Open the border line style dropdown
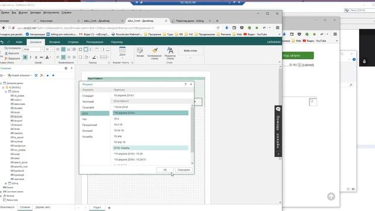This screenshot has width=375, height=211. [x=104, y=57]
